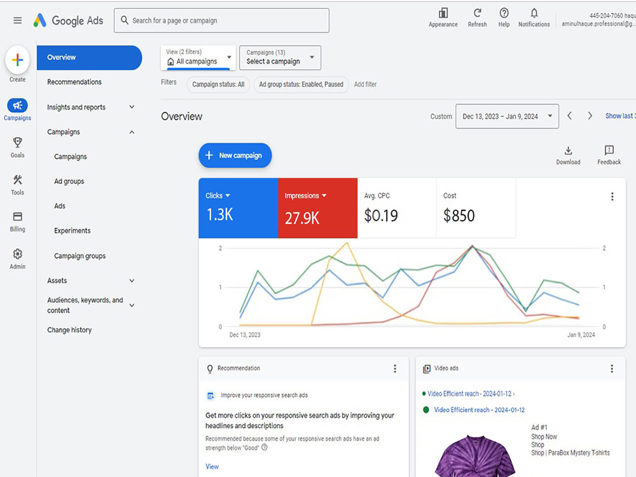The height and width of the screenshot is (477, 636).
Task: Open the Campaigns sub-item page
Action: [70, 156]
